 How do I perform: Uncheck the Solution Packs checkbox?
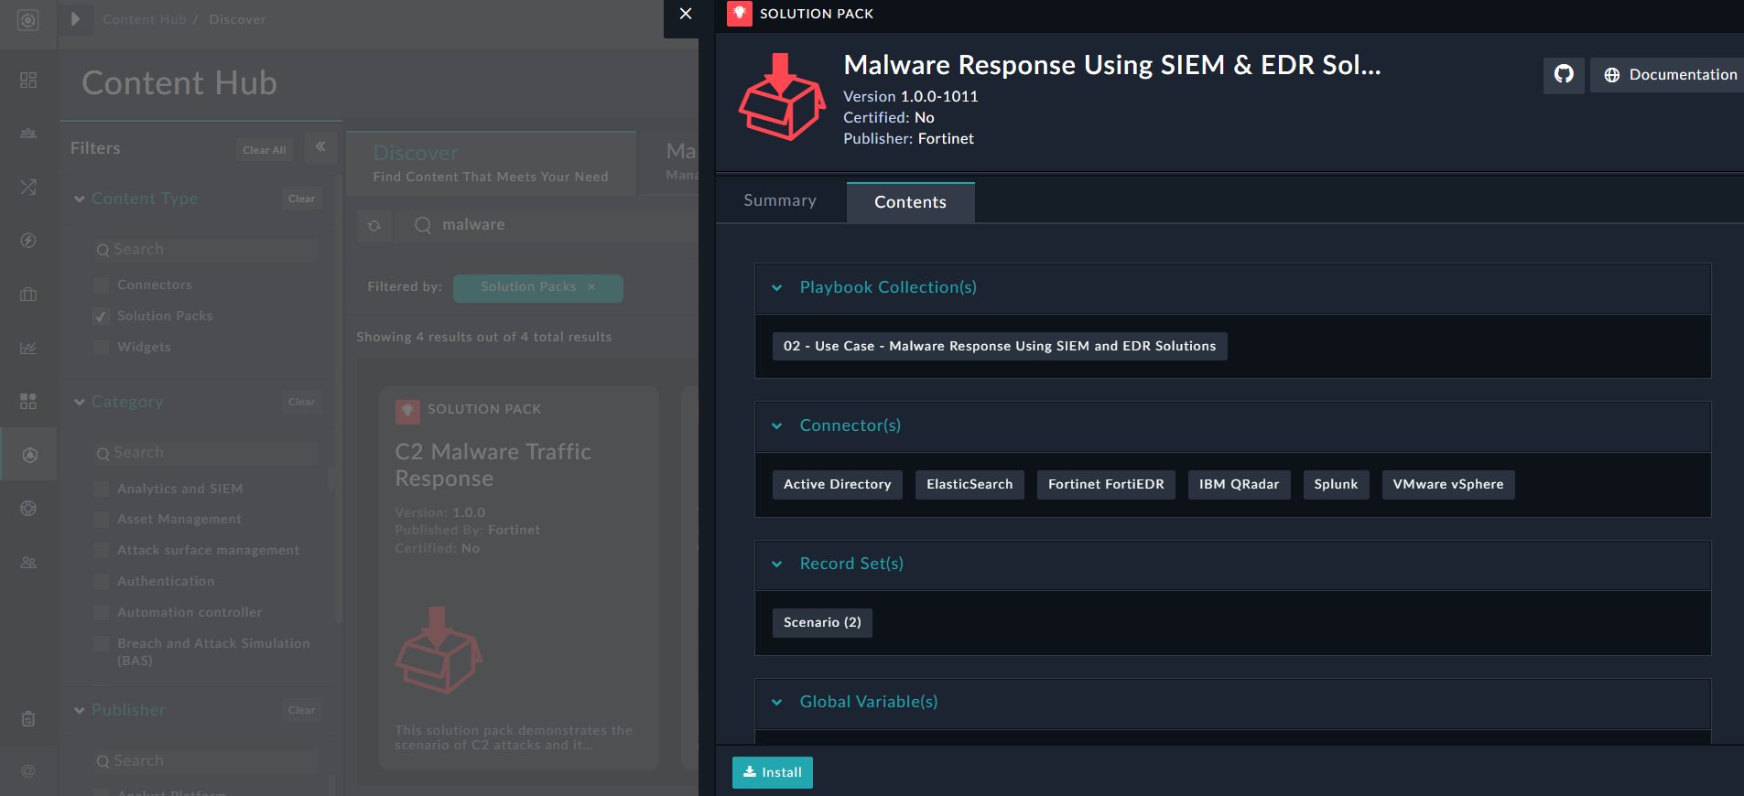(102, 317)
